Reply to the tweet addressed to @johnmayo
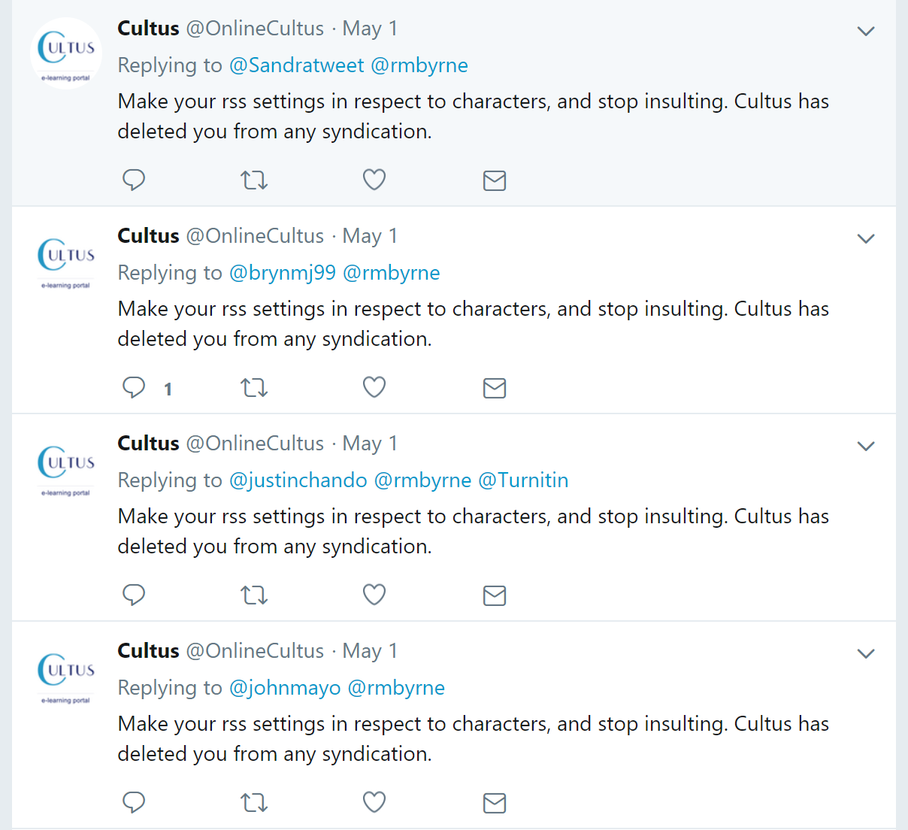 [x=134, y=802]
